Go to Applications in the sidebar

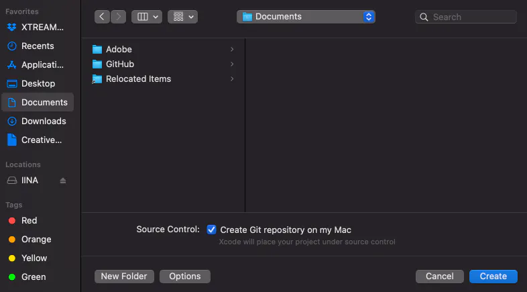click(38, 65)
